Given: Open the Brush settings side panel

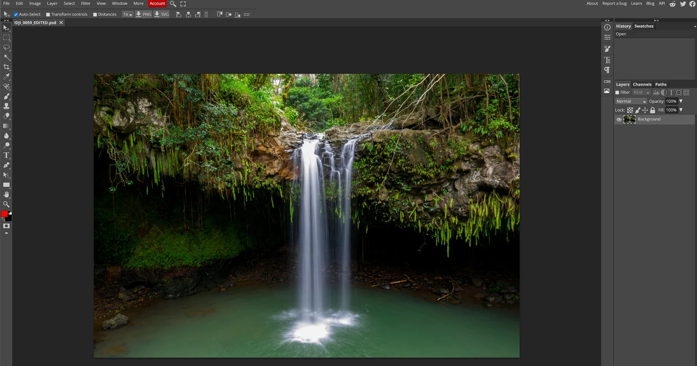Looking at the screenshot, I should 607,49.
